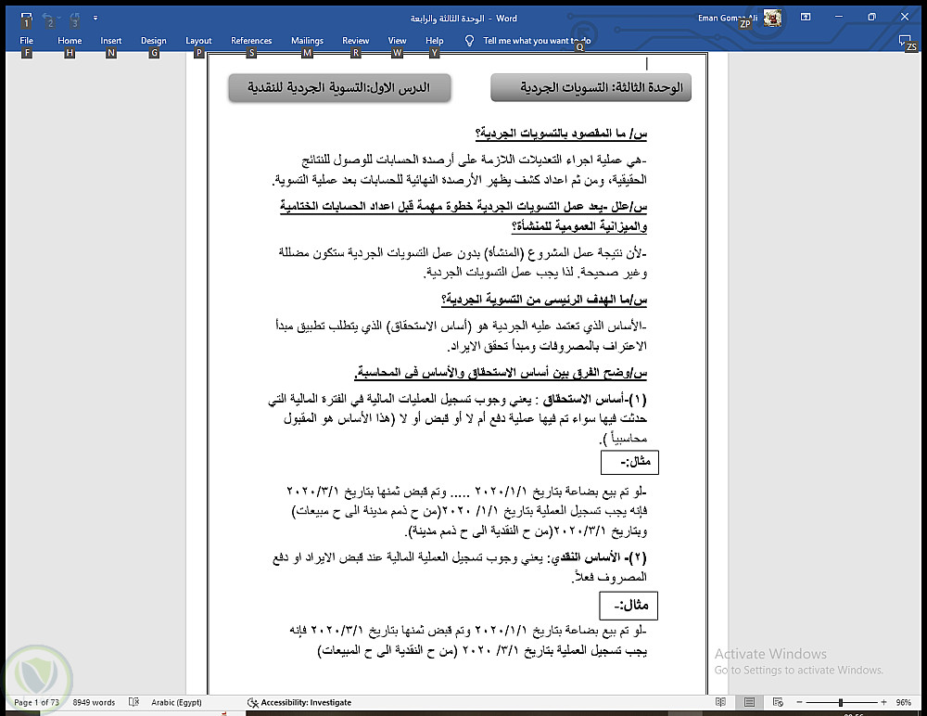
Task: Minimize the Word window
Action: [838, 18]
